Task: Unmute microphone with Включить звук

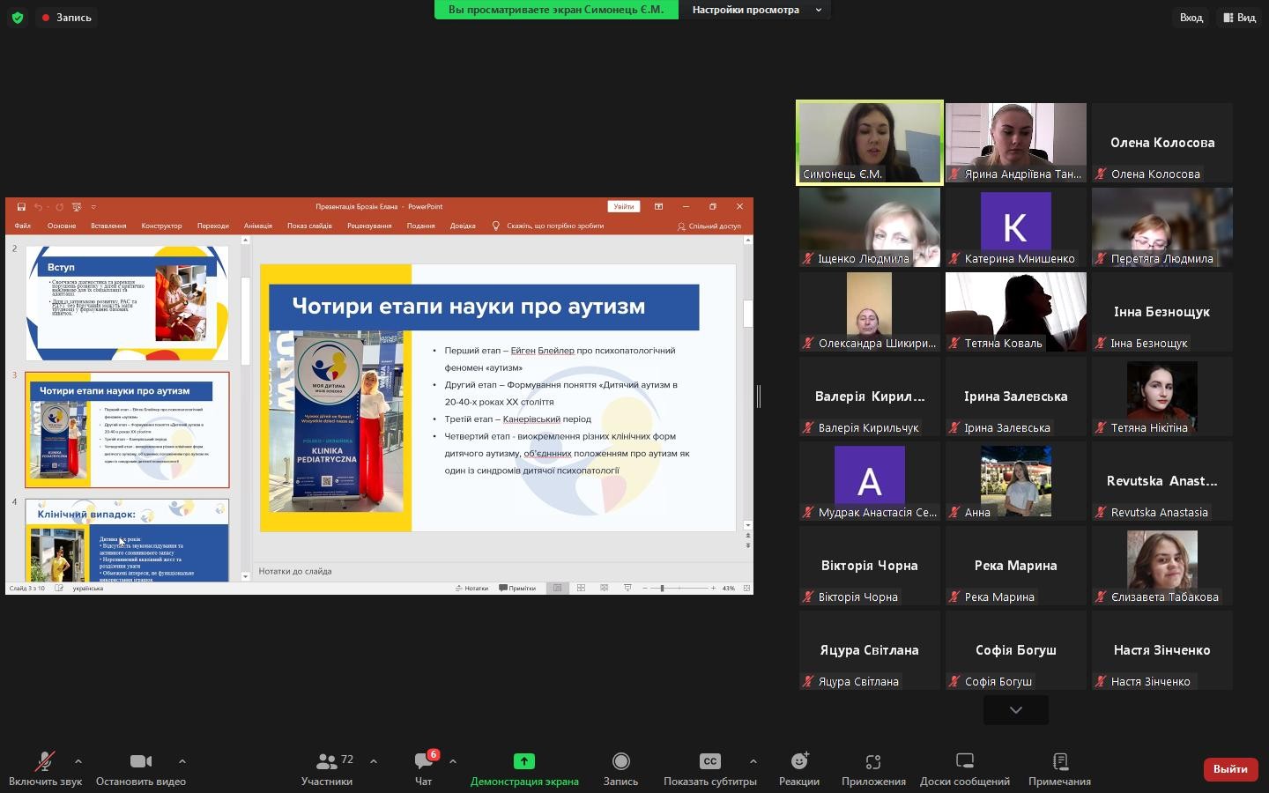Action: [45, 768]
